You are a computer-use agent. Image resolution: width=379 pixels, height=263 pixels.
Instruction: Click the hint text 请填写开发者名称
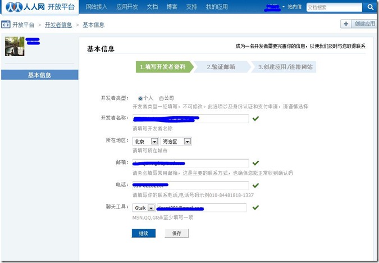pos(153,129)
